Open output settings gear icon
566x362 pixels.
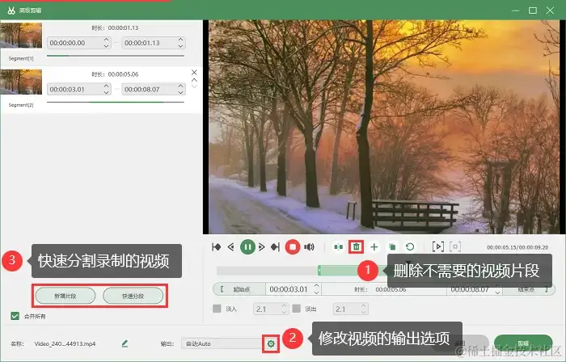pyautogui.click(x=271, y=344)
